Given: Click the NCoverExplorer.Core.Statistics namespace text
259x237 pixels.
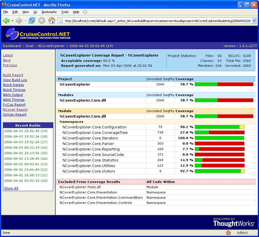Looking at the screenshot, I should [x=90, y=160].
